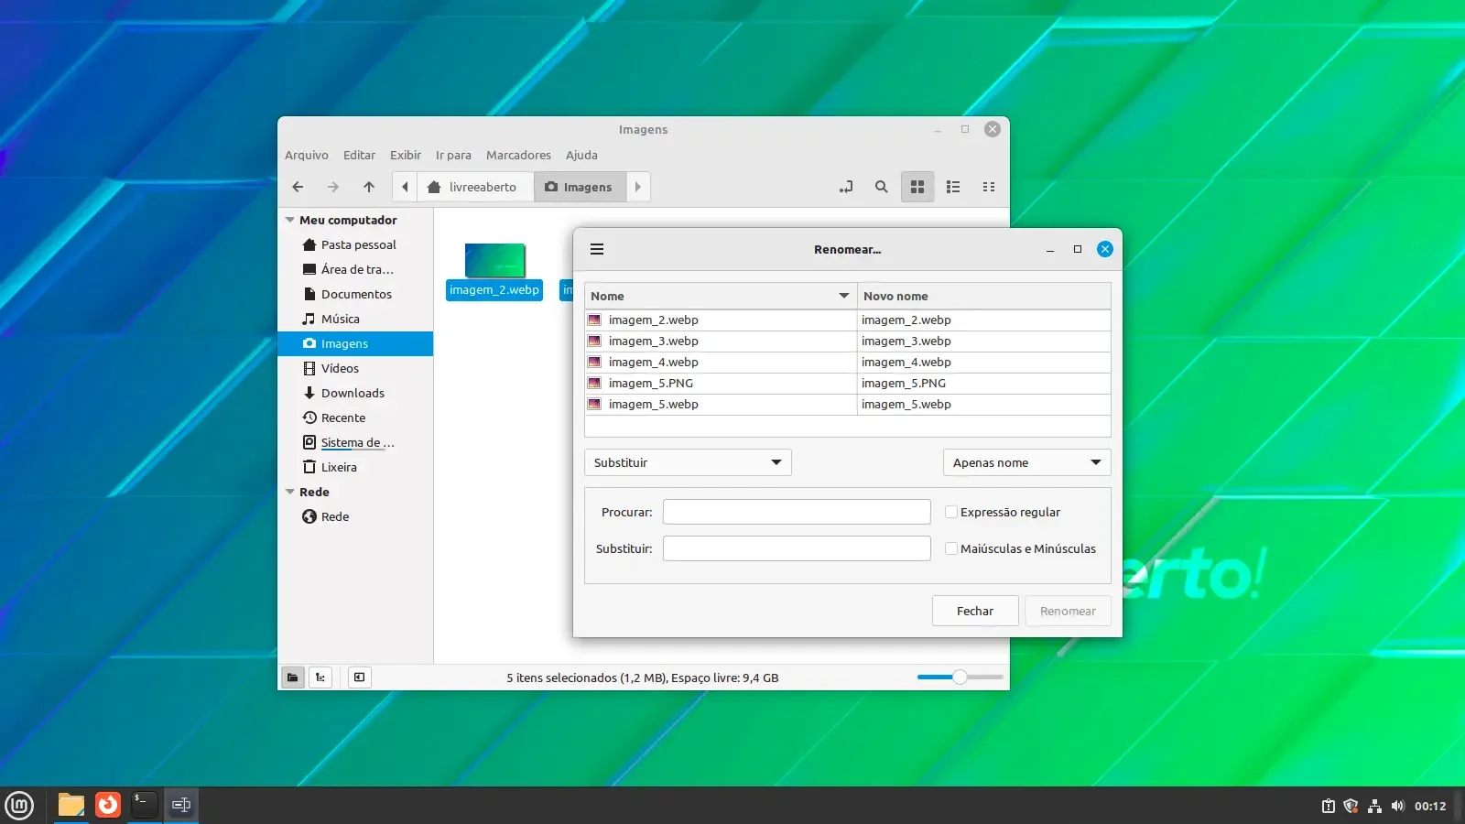1465x824 pixels.
Task: Switch to compact view
Action: [x=989, y=187]
